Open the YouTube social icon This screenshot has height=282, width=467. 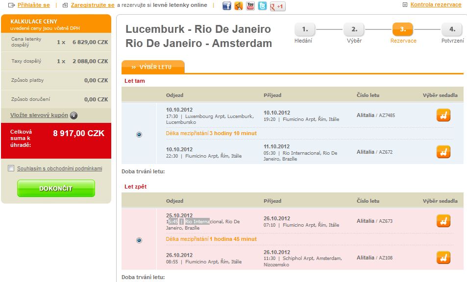250,6
